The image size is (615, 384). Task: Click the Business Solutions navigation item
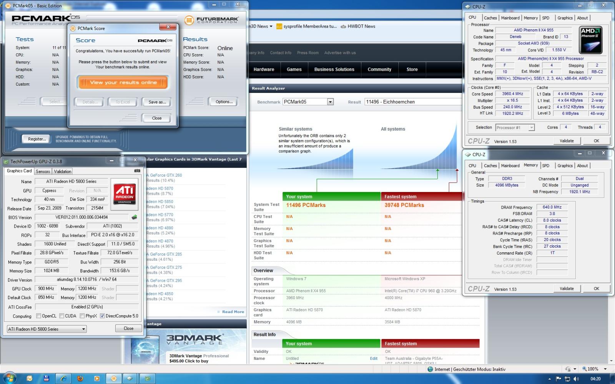[x=334, y=70]
